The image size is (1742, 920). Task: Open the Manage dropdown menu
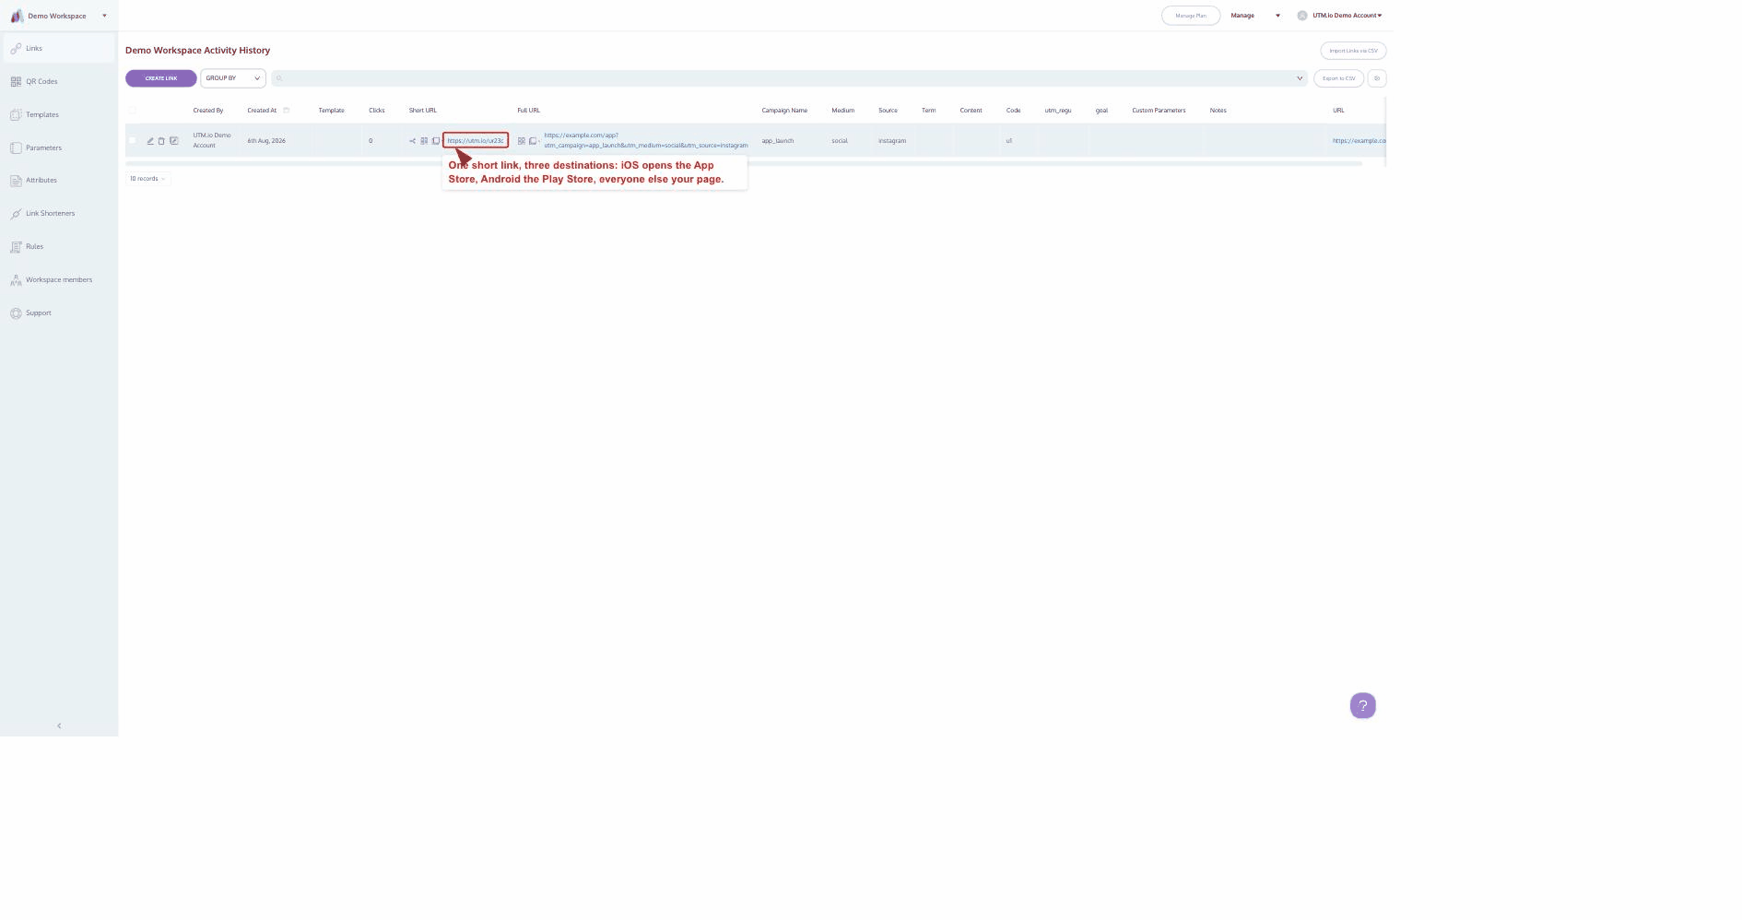(1255, 16)
